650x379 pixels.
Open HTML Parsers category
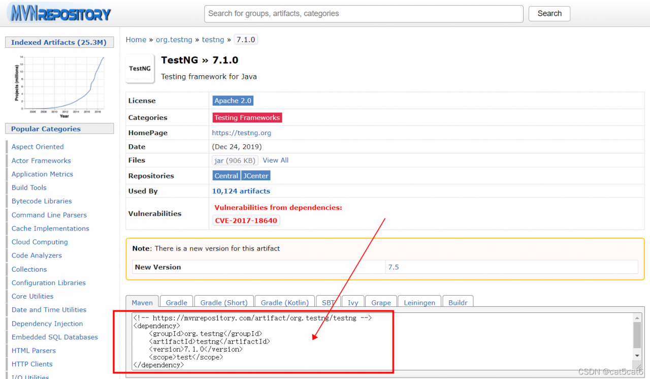click(x=34, y=351)
